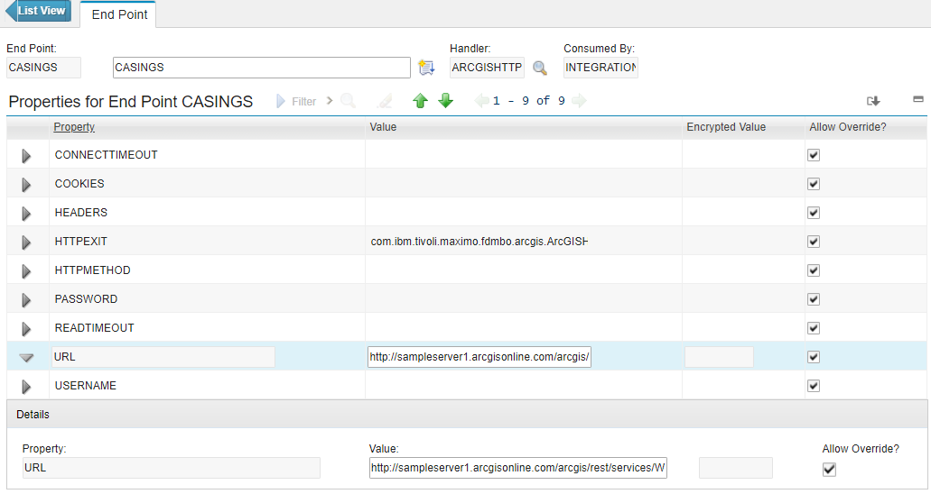Expand the CONNECTTIMEOUT row details
The image size is (931, 494).
click(26, 156)
